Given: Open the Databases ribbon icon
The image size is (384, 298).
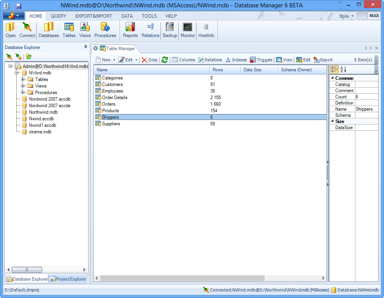Looking at the screenshot, I should pyautogui.click(x=49, y=30).
